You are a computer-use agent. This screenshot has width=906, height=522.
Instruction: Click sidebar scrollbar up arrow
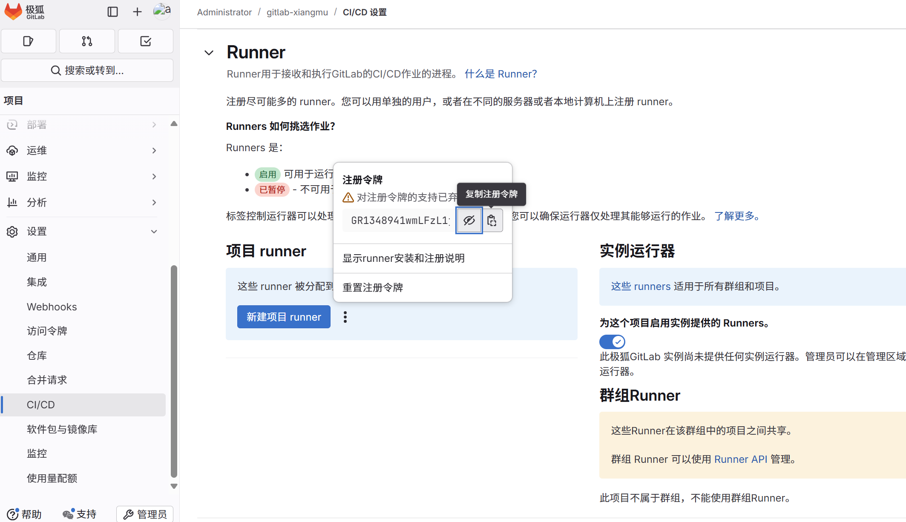(x=174, y=124)
